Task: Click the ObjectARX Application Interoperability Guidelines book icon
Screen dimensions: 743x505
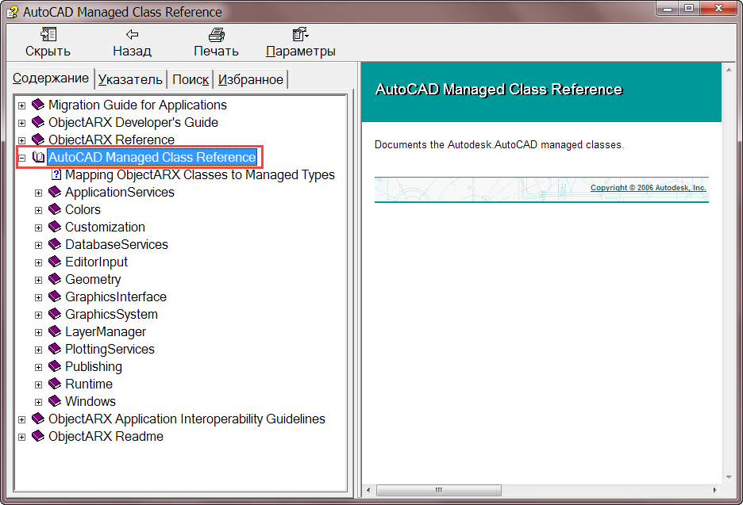Action: 38,419
